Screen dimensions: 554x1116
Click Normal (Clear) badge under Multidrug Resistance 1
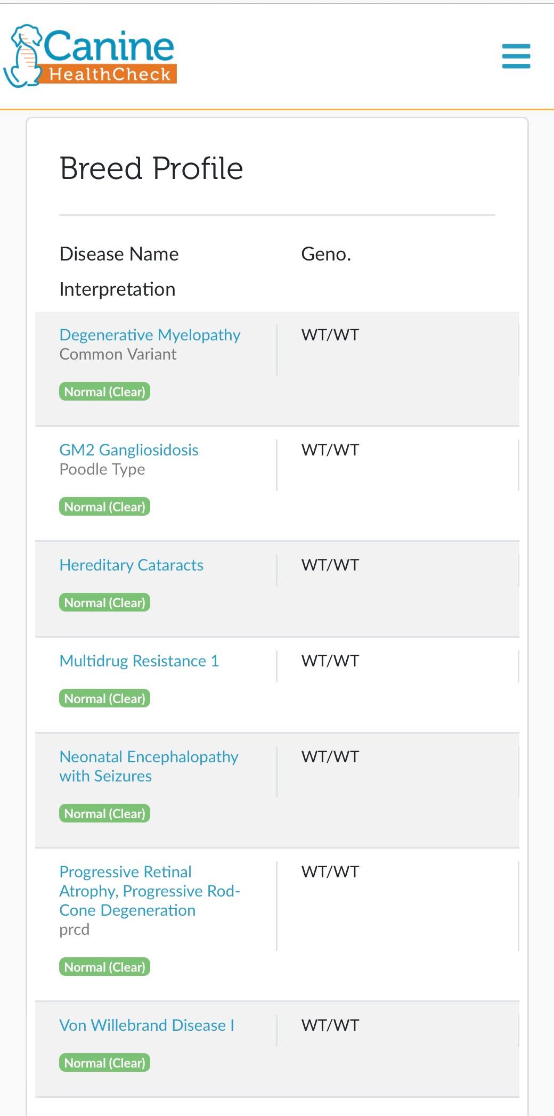pos(104,698)
